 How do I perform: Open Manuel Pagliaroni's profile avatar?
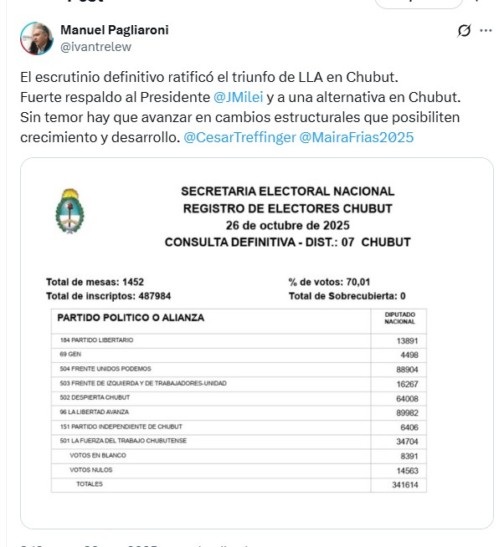(37, 38)
